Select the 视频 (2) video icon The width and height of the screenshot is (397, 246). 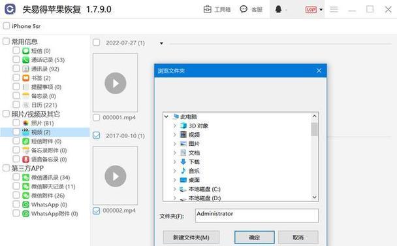26,132
